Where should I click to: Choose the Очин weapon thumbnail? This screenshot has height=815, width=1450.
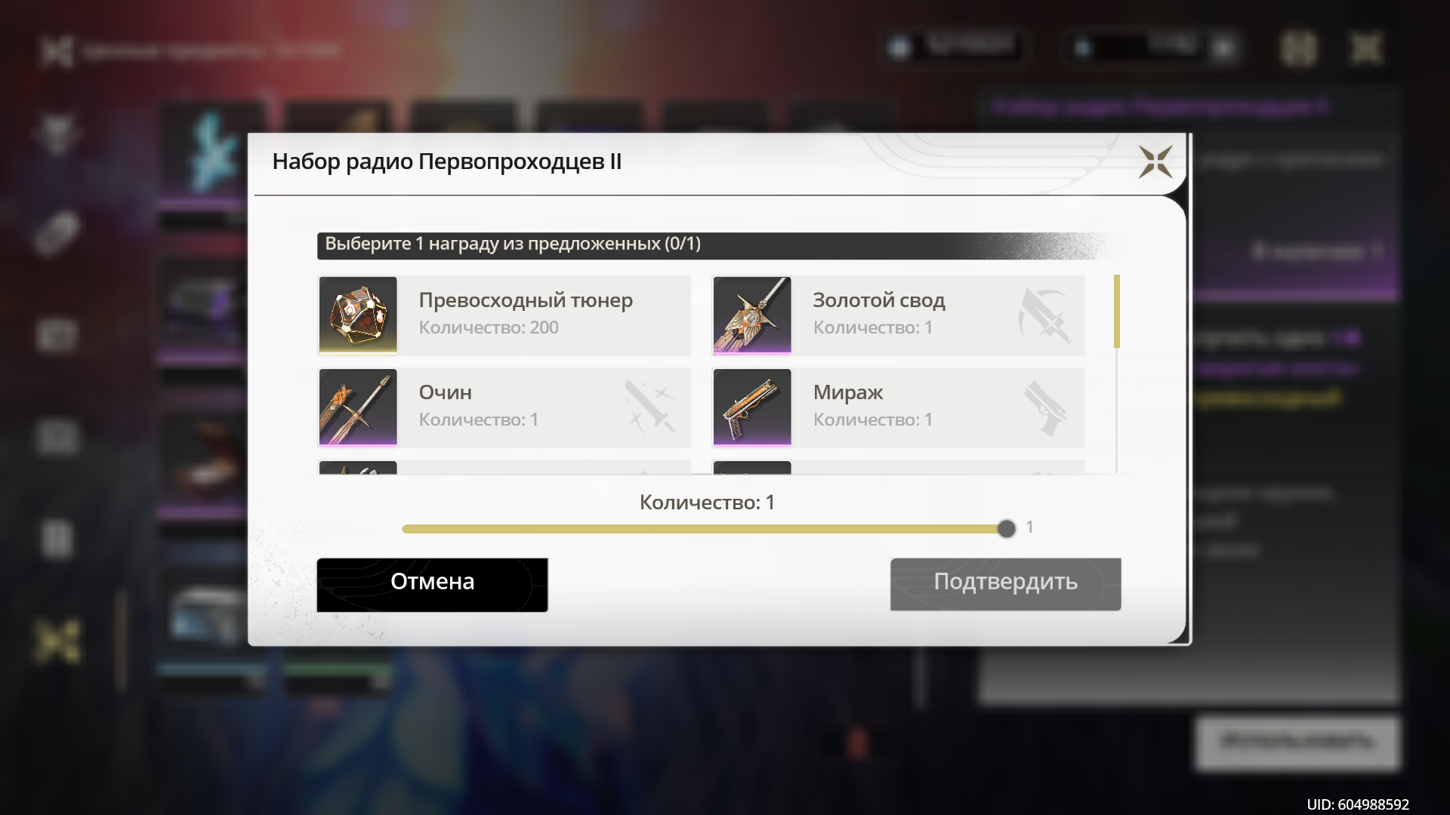pyautogui.click(x=358, y=407)
